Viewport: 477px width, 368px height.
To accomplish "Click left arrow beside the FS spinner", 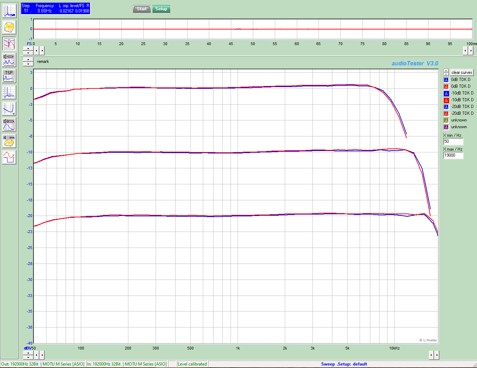I will click(x=37, y=51).
